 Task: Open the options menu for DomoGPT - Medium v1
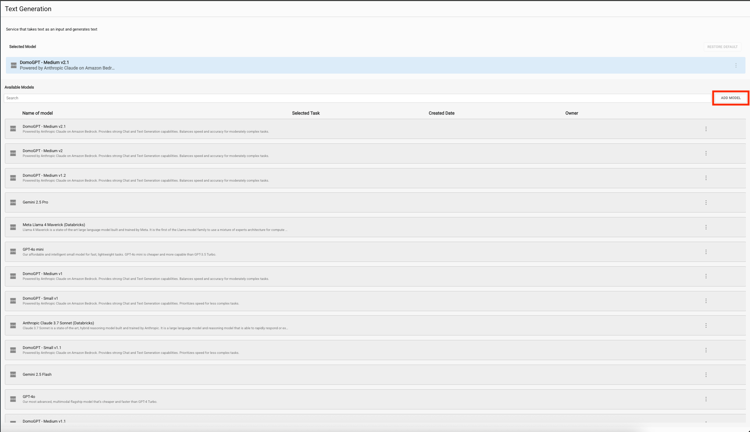706,276
